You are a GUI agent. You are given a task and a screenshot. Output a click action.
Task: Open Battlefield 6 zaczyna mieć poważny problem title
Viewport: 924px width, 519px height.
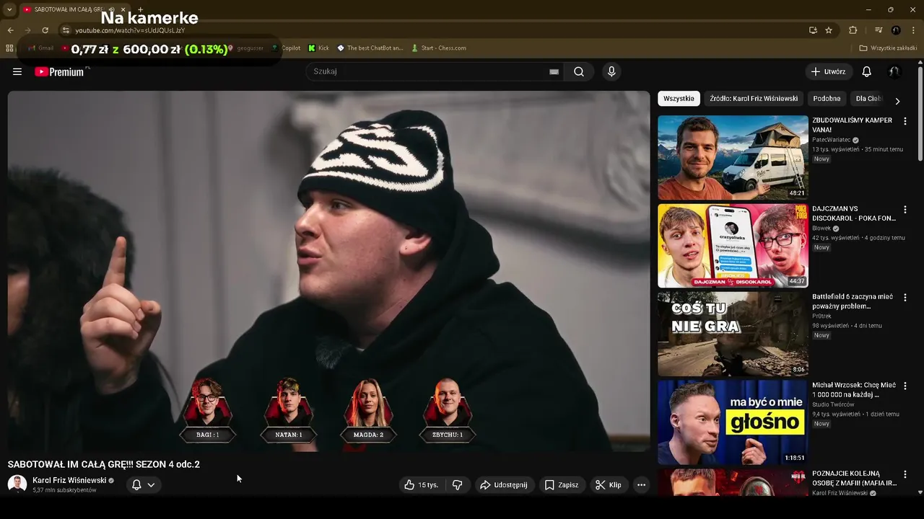(x=852, y=301)
